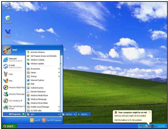Open Windows Messenger in the recent programs list
This screenshot has width=168, height=129.
pyautogui.click(x=14, y=94)
